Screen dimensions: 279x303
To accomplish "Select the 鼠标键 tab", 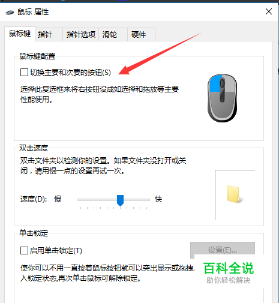I will 20,34.
